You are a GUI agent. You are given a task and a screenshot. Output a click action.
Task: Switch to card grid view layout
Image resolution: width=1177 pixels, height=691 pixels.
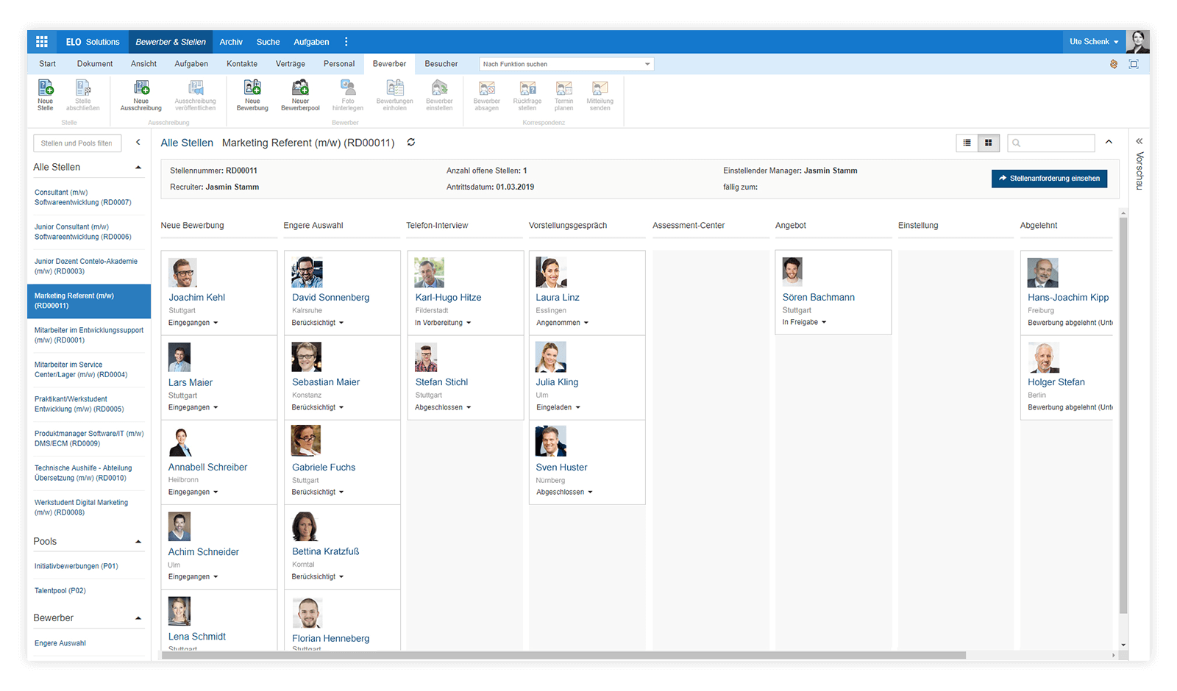988,143
